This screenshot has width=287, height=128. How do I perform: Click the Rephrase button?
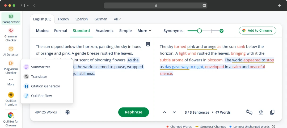pyautogui.click(x=133, y=112)
